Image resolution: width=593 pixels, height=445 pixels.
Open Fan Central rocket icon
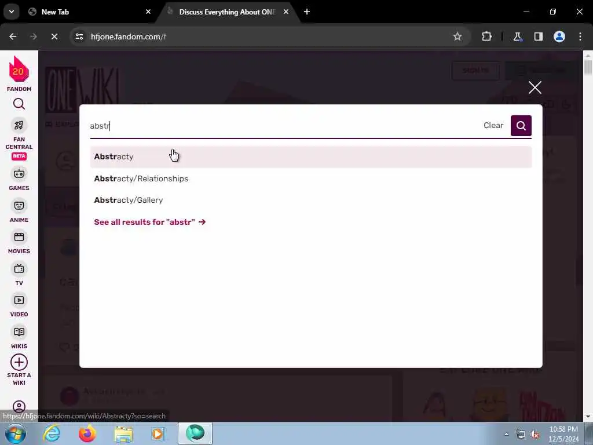coord(19,125)
